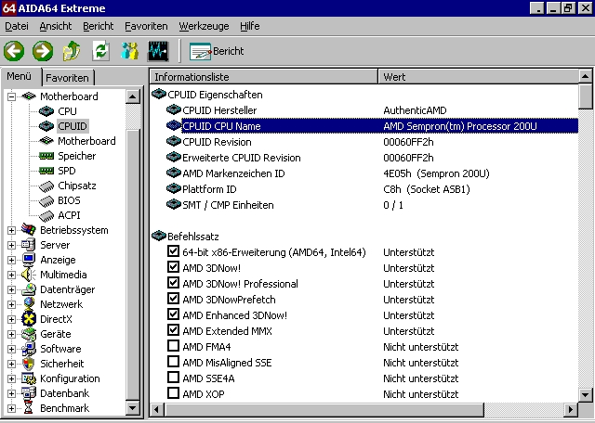Click the Betriebssystem Windows flag icon
595x423 pixels.
pyautogui.click(x=29, y=230)
